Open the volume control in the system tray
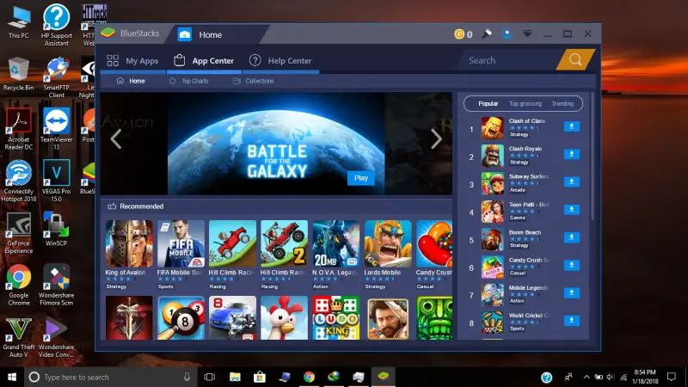Viewport: 688px width, 387px height. coord(611,377)
